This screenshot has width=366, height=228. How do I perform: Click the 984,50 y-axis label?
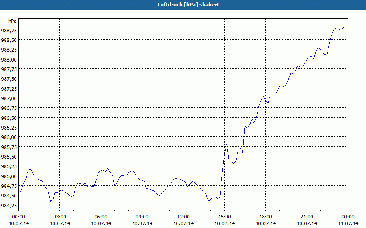click(x=9, y=196)
